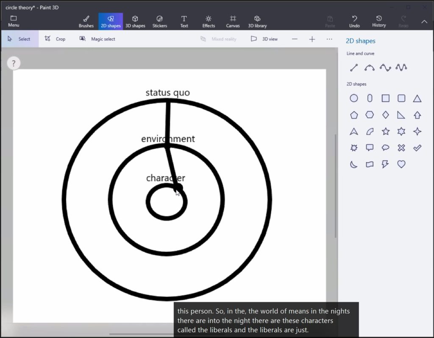Select the checkmark shape
This screenshot has width=434, height=338.
(417, 148)
